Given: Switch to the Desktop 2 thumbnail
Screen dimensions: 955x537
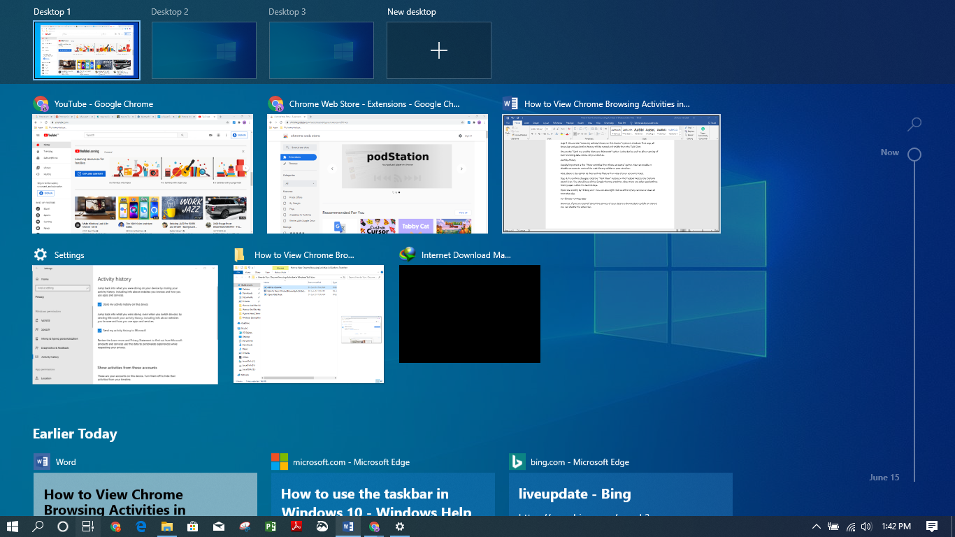Looking at the screenshot, I should [204, 50].
